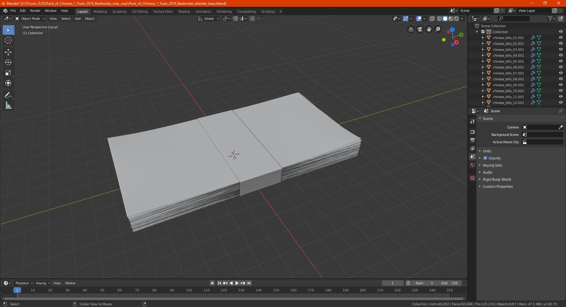Open the Object Mode dropdown

point(30,19)
